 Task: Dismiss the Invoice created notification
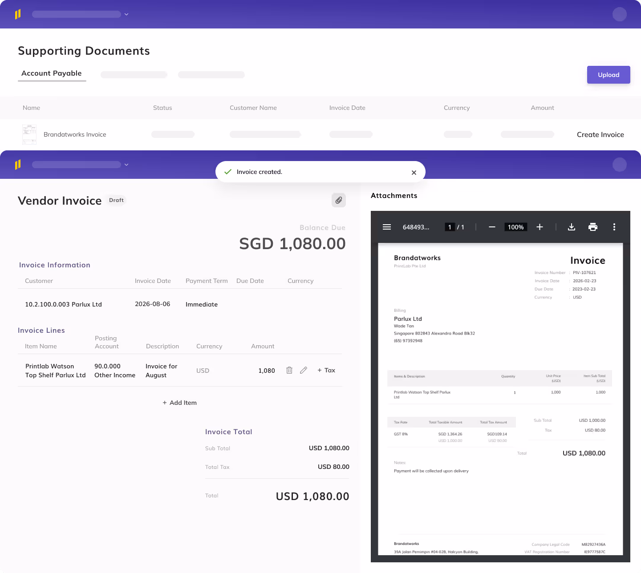point(414,172)
